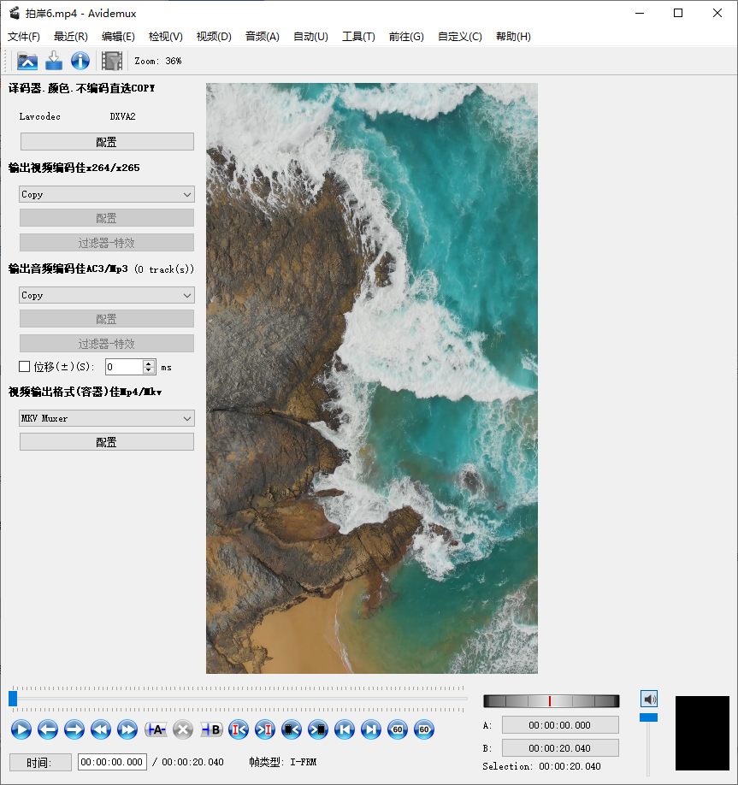Expand the audio output codec Copy dropdown
This screenshot has height=785, width=738.
[107, 295]
